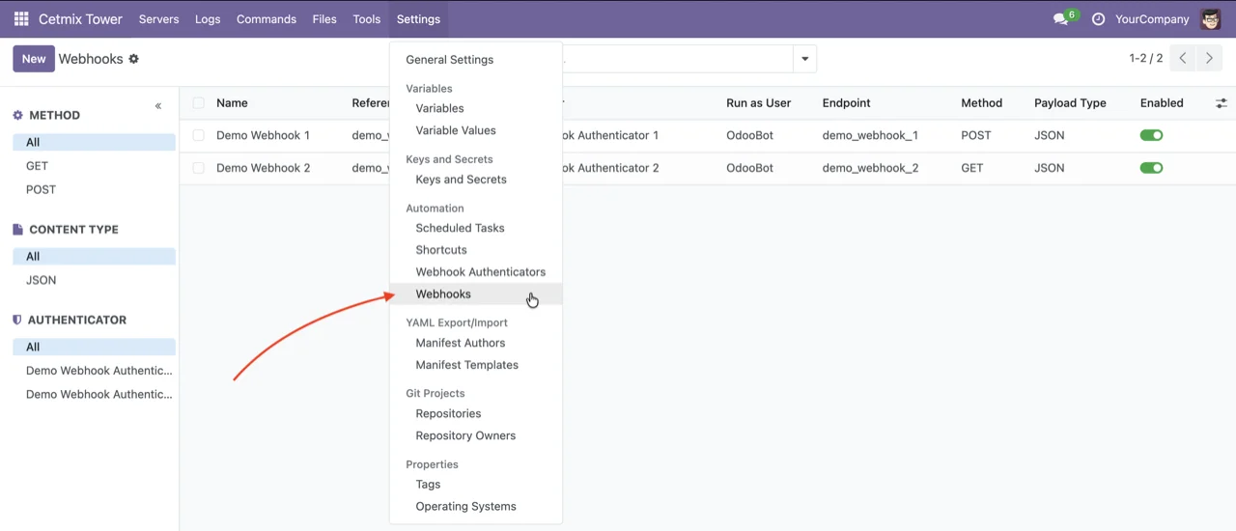This screenshot has width=1236, height=531.
Task: Open the conversations chat icon
Action: (x=1061, y=19)
